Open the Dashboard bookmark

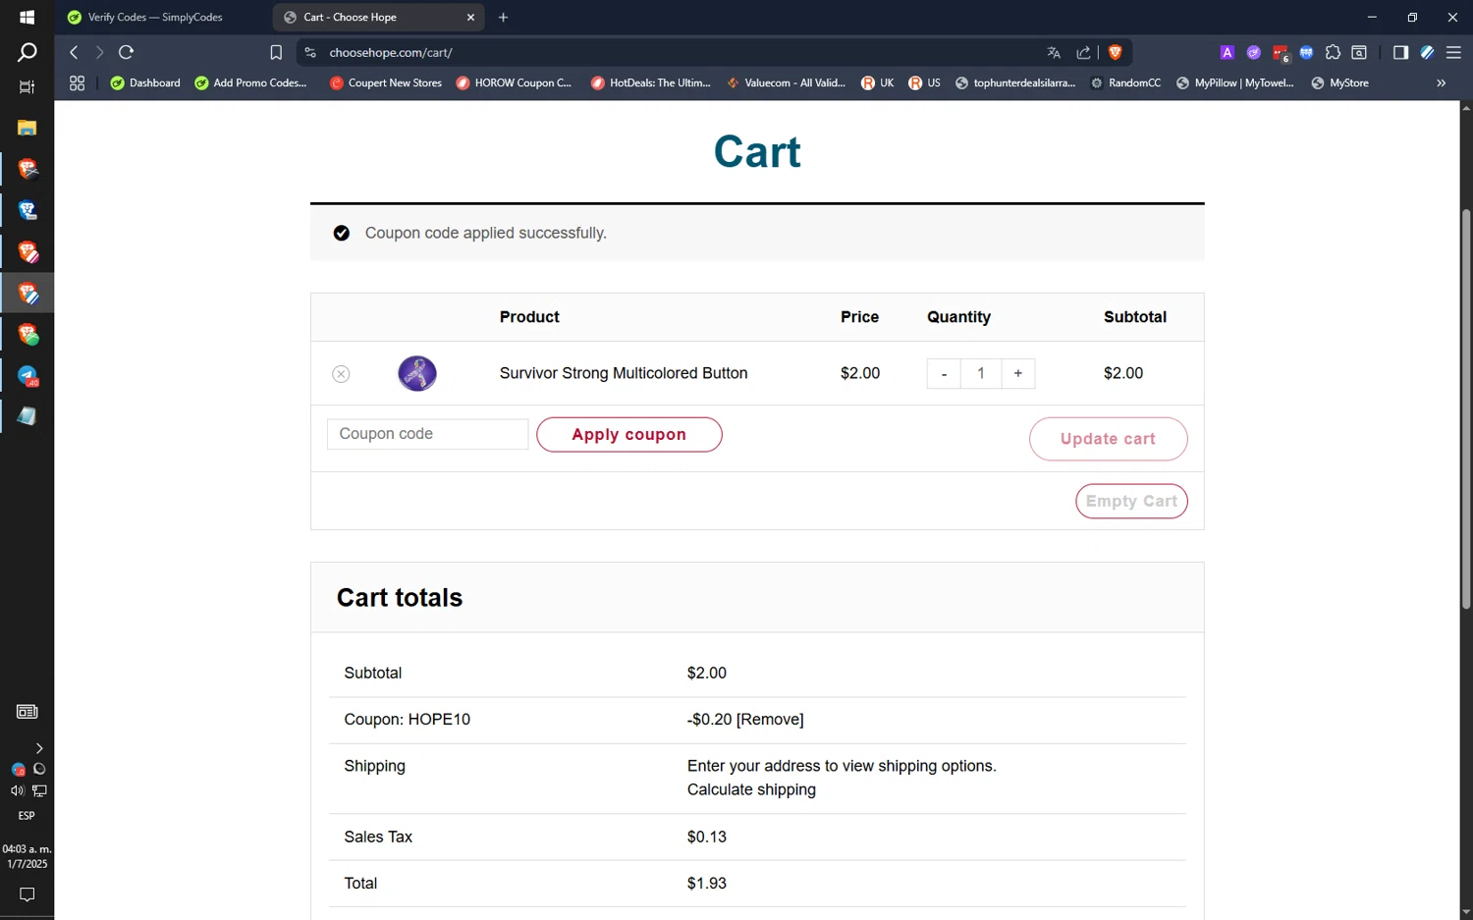click(x=145, y=83)
